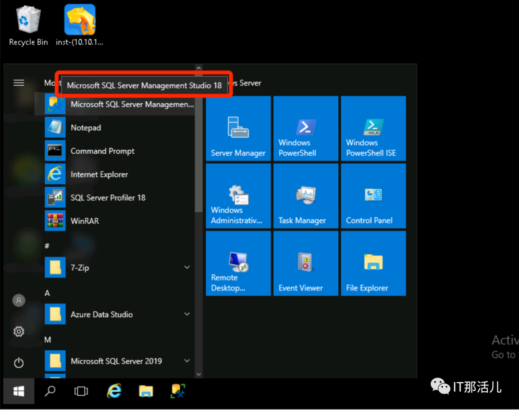Open the Windows PowerShell tile
519x410 pixels.
point(306,129)
